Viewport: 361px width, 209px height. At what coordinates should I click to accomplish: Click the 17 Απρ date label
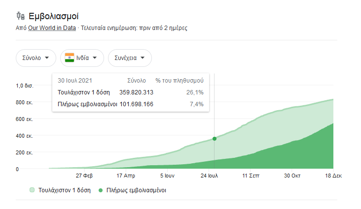point(126,176)
